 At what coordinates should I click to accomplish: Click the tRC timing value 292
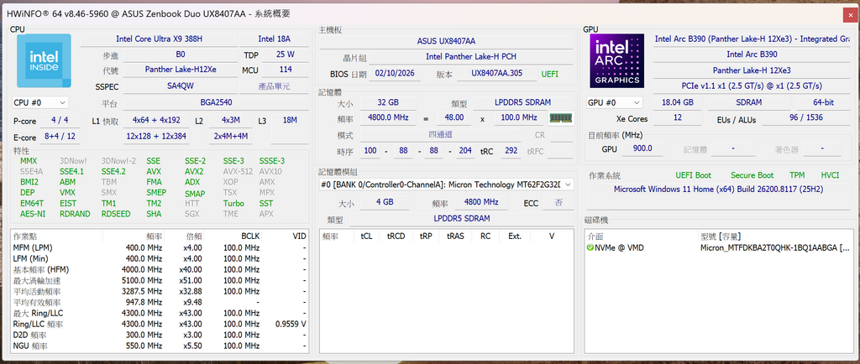click(x=511, y=149)
